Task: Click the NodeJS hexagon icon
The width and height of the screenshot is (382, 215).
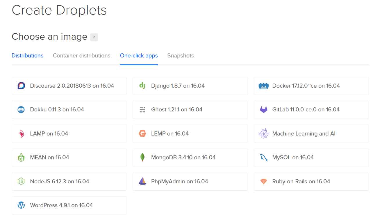Action: (21, 181)
